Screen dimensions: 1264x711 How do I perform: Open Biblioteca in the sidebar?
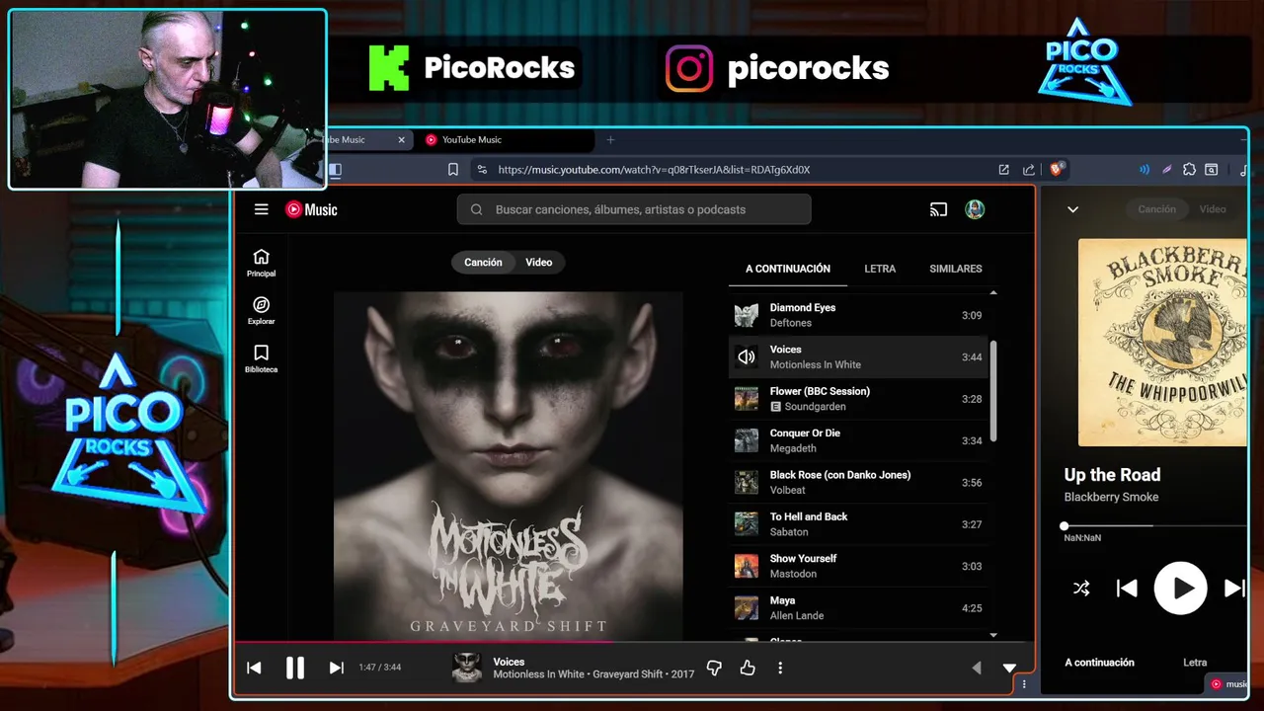pyautogui.click(x=262, y=358)
